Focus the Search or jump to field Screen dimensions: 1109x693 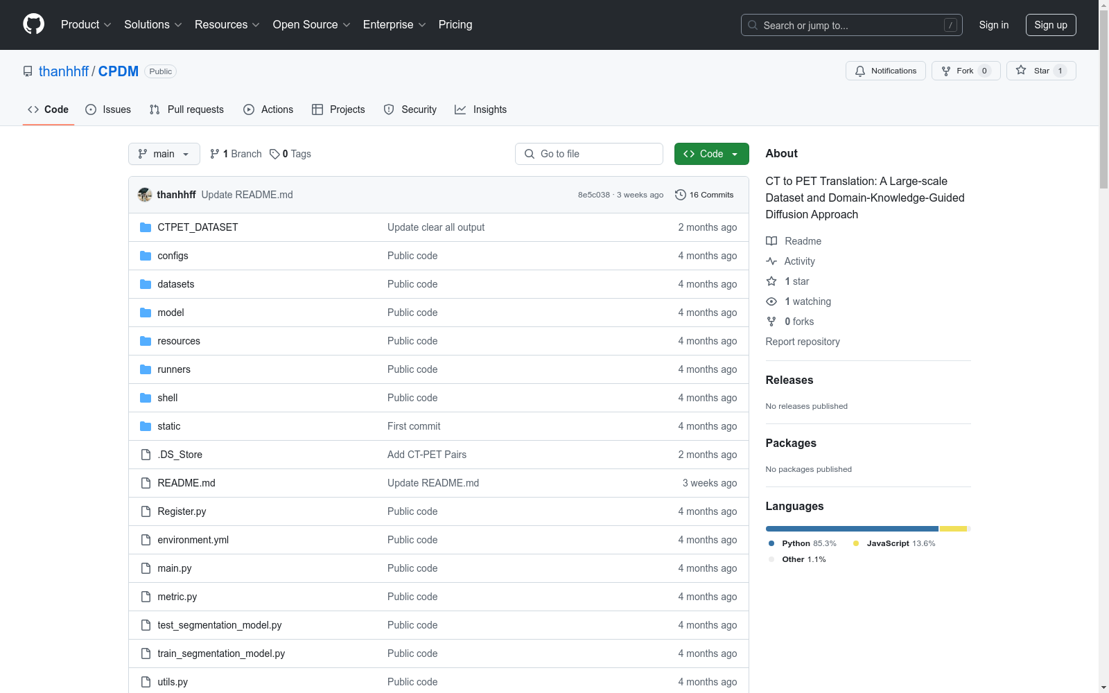point(851,25)
